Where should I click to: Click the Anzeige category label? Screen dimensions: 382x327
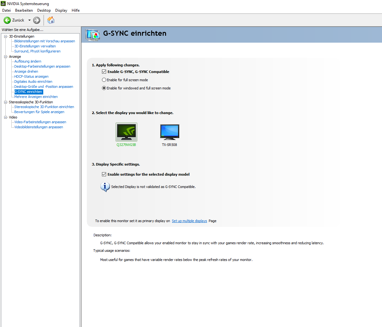15,57
